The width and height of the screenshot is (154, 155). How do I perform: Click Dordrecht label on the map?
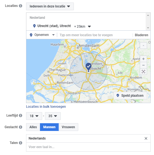74,93
